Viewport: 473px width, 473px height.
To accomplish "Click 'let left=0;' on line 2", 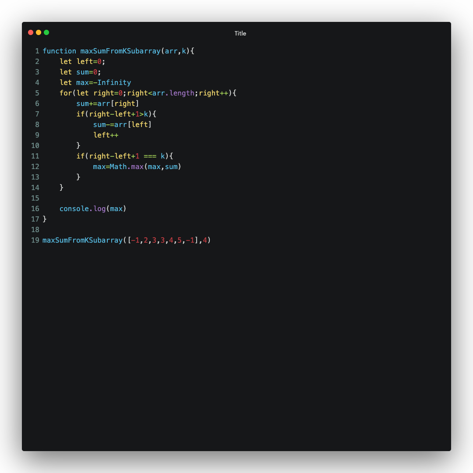I will pyautogui.click(x=82, y=62).
